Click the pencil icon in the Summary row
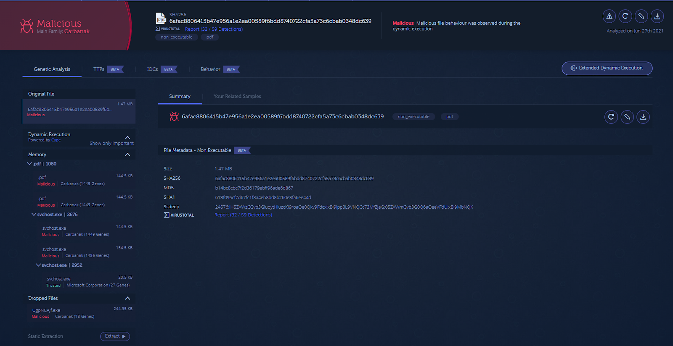The height and width of the screenshot is (346, 673). [x=627, y=117]
